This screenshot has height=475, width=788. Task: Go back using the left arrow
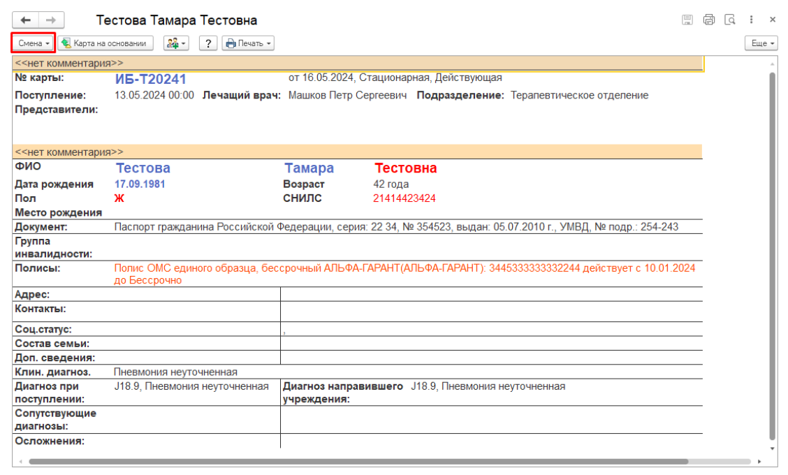tap(27, 20)
